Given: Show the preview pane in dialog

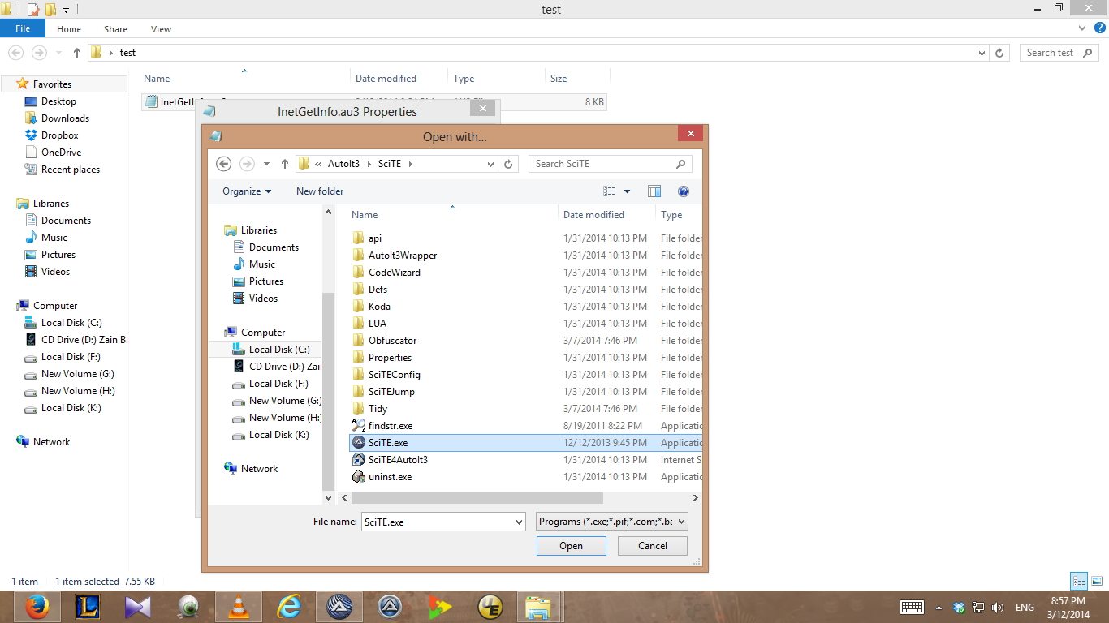Looking at the screenshot, I should pyautogui.click(x=654, y=191).
